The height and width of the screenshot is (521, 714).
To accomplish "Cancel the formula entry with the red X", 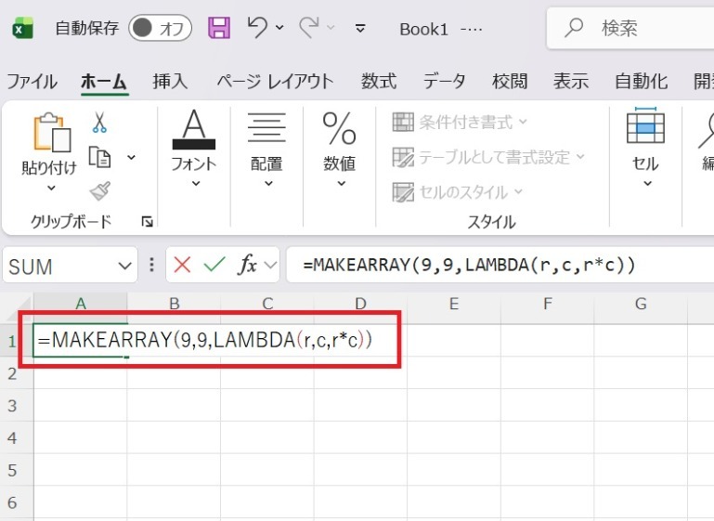I will (x=182, y=265).
